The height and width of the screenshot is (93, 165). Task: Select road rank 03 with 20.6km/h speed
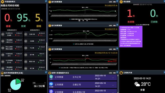pos(12,48)
